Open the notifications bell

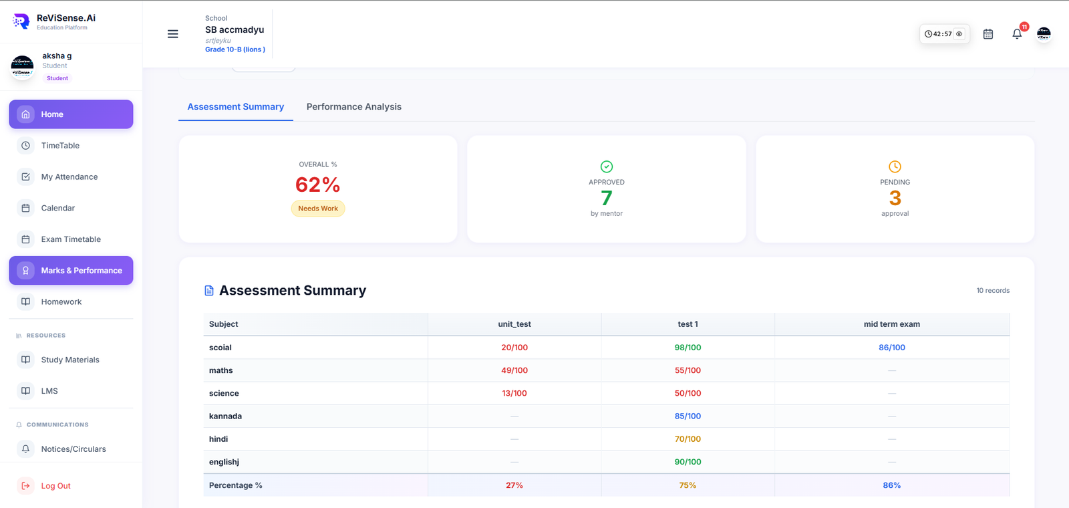pyautogui.click(x=1017, y=34)
